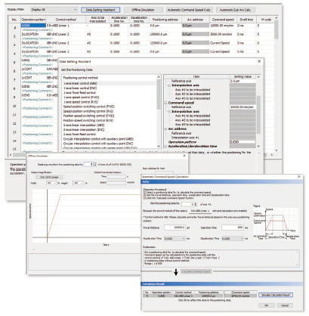Click the M code column header
309x316 pixels.
coord(266,20)
